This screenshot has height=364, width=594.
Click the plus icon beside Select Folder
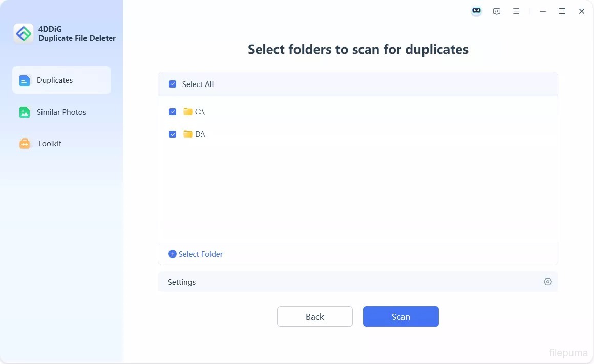[x=173, y=254]
